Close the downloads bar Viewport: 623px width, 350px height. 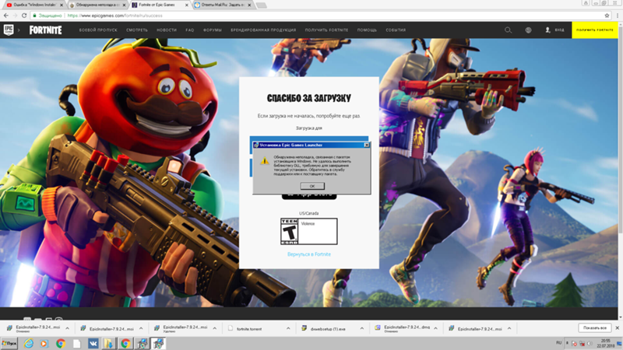[617, 328]
